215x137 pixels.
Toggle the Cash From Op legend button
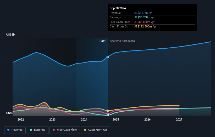(x=95, y=130)
